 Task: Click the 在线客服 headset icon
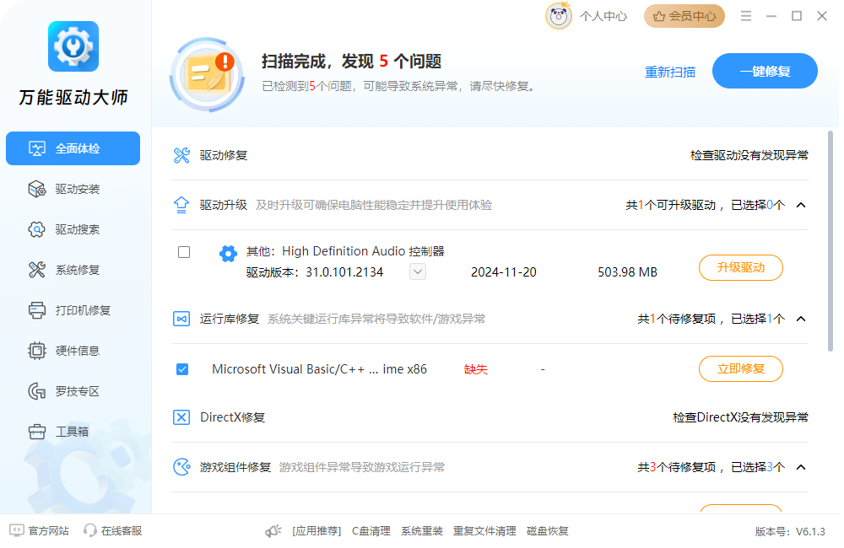tap(90, 531)
